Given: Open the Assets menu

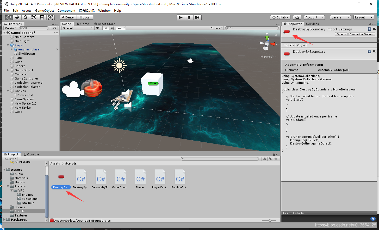Looking at the screenshot, I should point(27,10).
